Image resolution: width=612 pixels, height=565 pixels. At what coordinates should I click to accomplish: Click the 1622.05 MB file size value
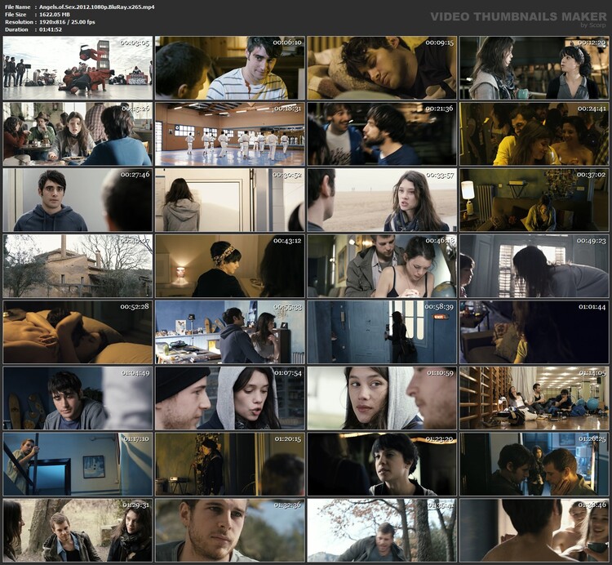[55, 16]
